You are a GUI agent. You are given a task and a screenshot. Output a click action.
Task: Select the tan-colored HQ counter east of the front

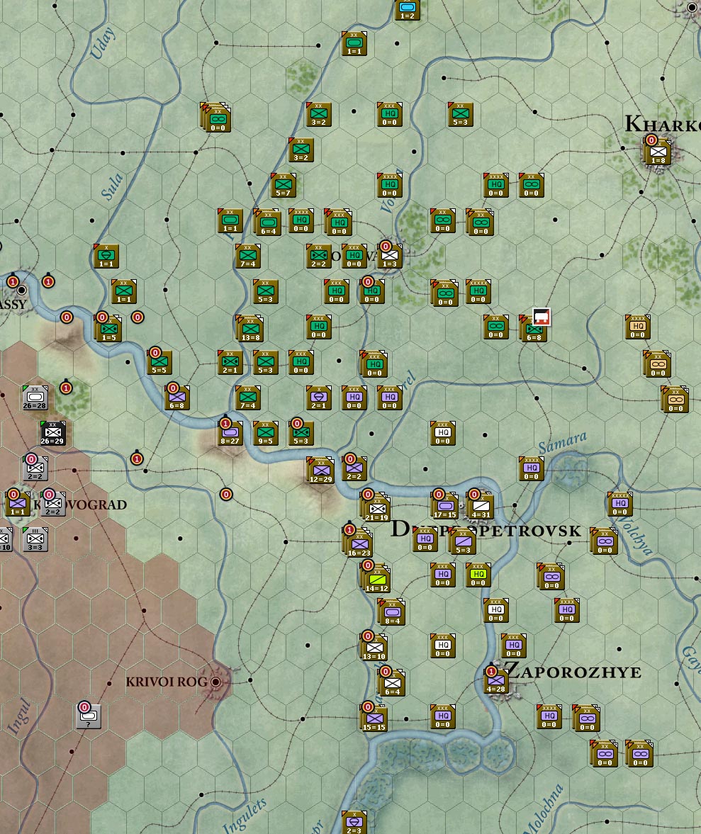pyautogui.click(x=638, y=327)
